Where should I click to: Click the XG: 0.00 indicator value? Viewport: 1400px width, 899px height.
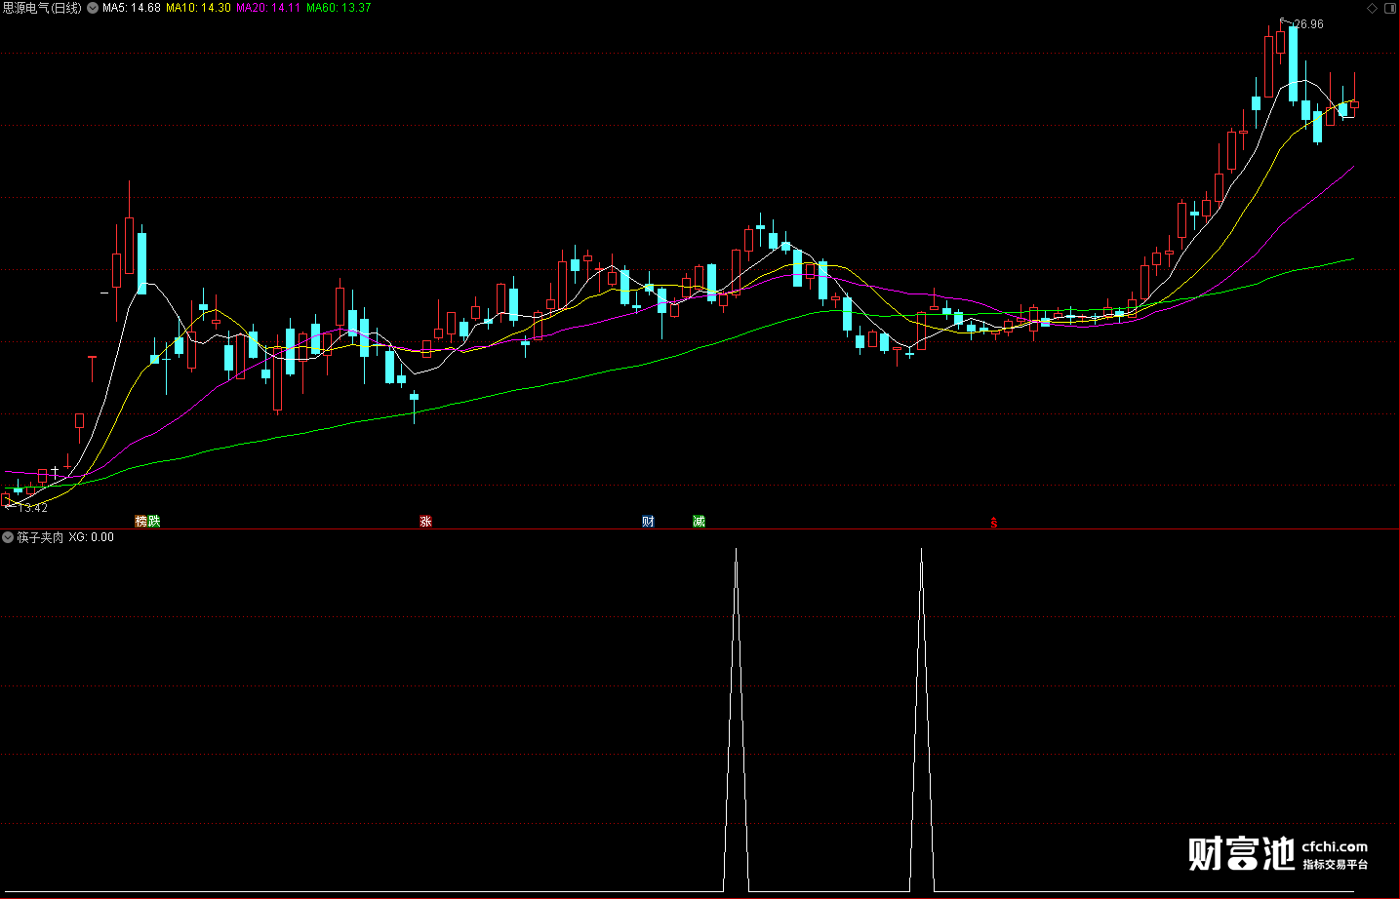coord(92,537)
